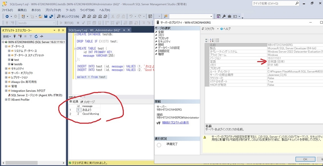Screen dimensions: 323x166
Task: Click the disconnect icon in Object Explorer
Action: (x=20, y=36)
